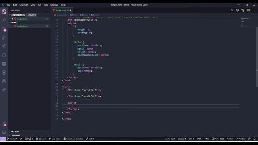The image size is (258, 145).
Task: Open the File menu
Action: coord(9,5)
